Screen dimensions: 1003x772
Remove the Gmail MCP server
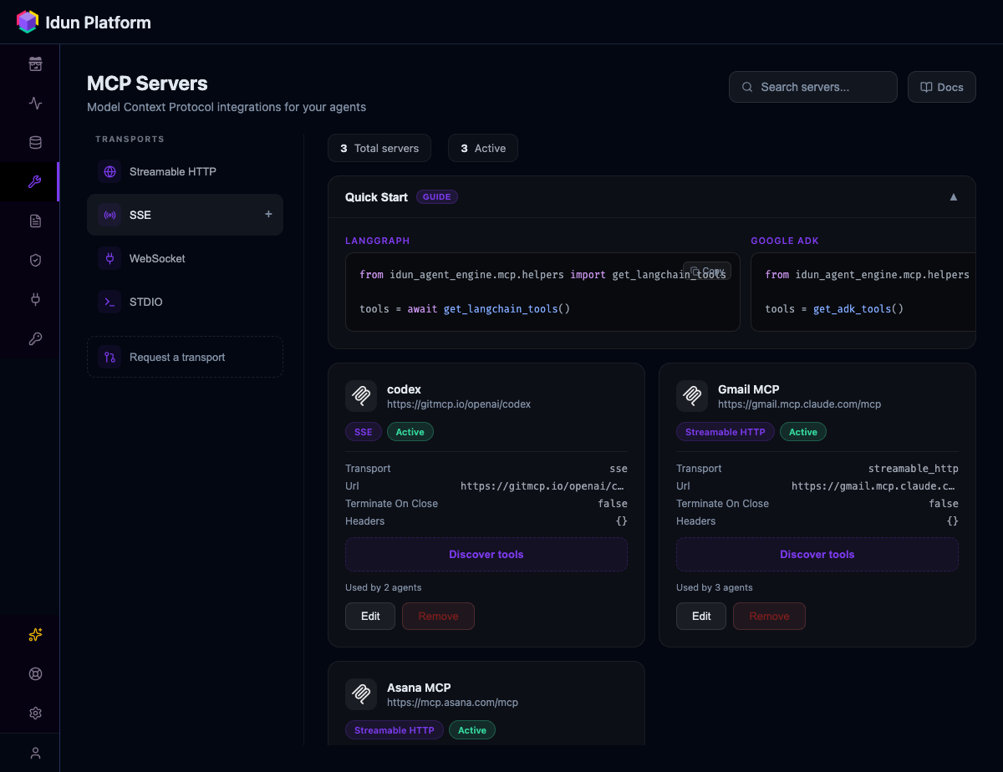point(769,616)
